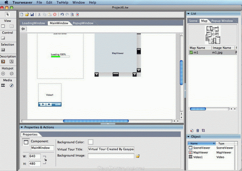This screenshot has width=242, height=171.
Task: Select the Control button tool
Action: (x=3, y=38)
